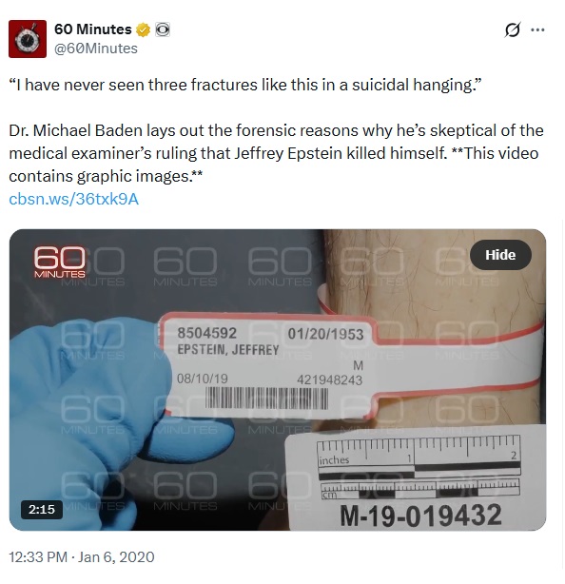565x584 pixels.
Task: Click the 'contains graphic images' warning text
Action: (x=106, y=177)
